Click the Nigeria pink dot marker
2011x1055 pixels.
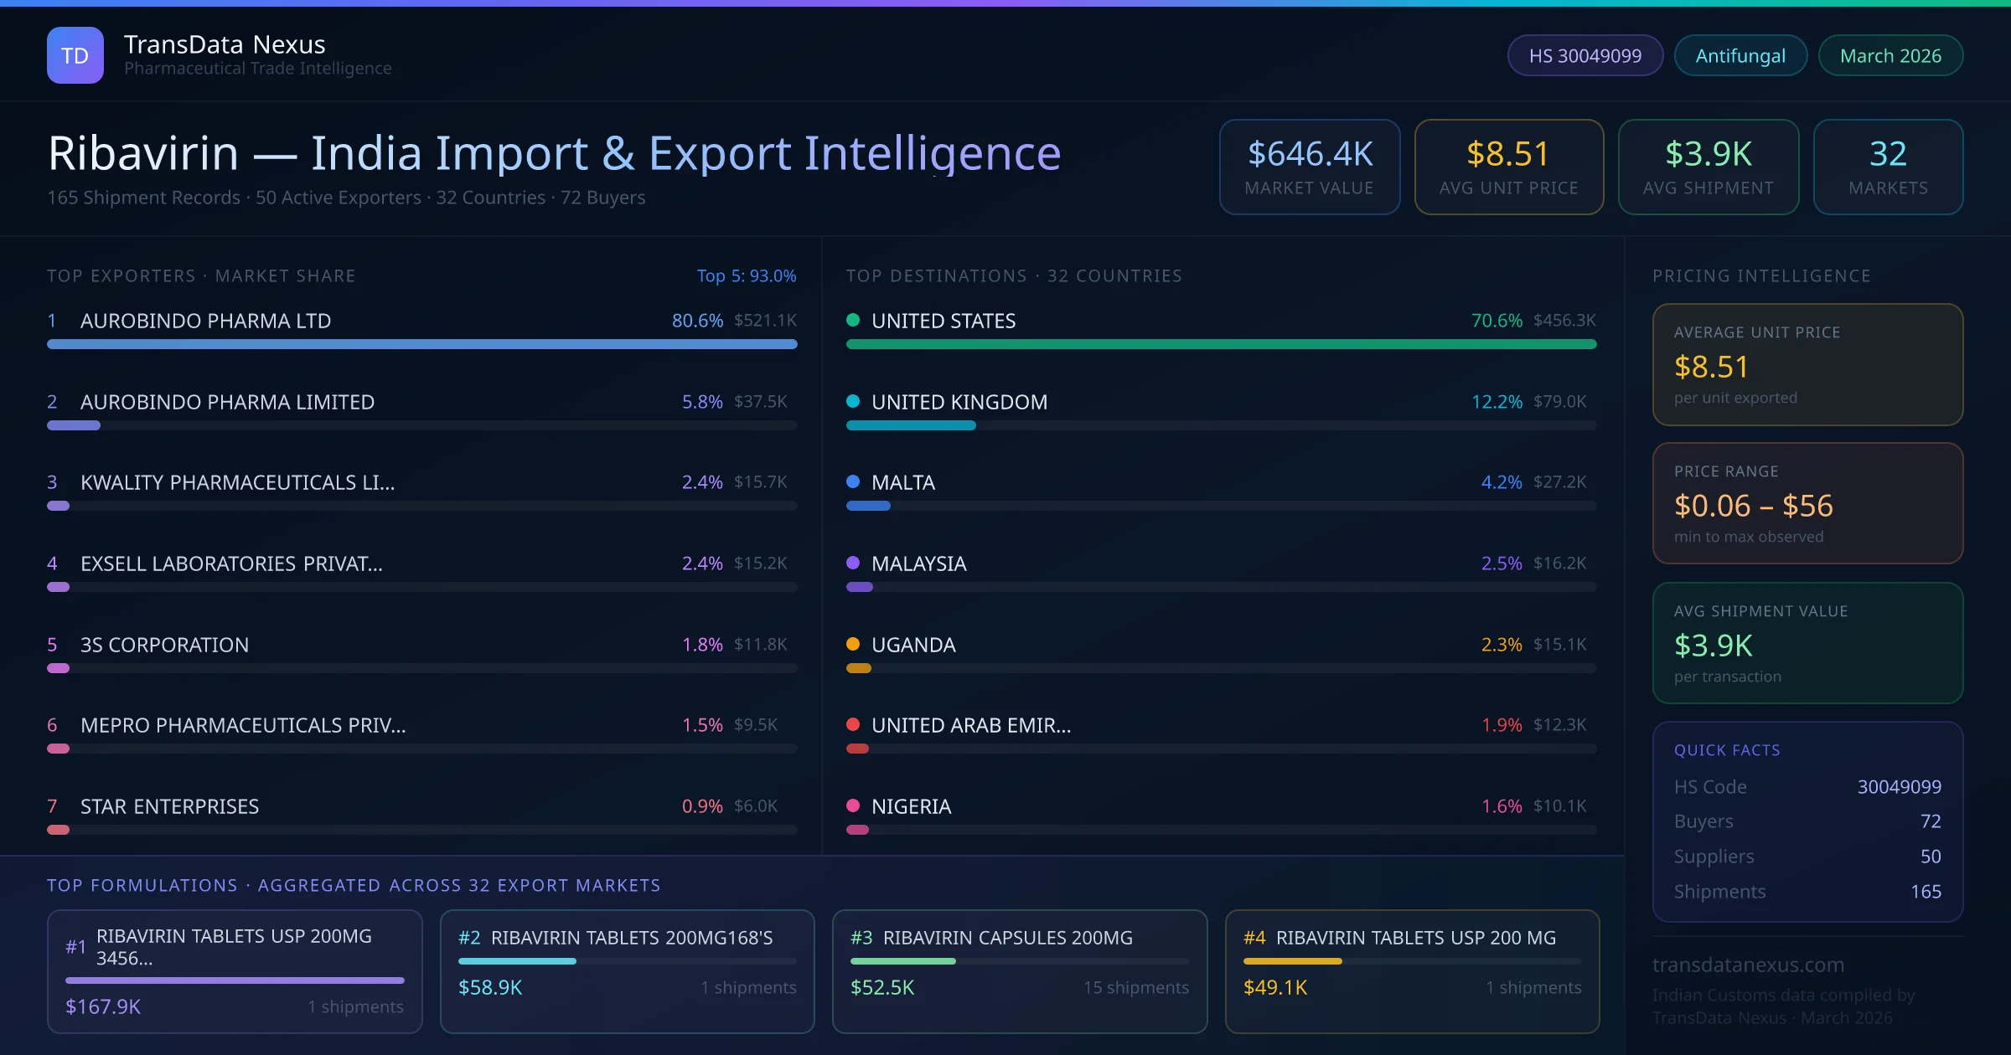click(853, 805)
